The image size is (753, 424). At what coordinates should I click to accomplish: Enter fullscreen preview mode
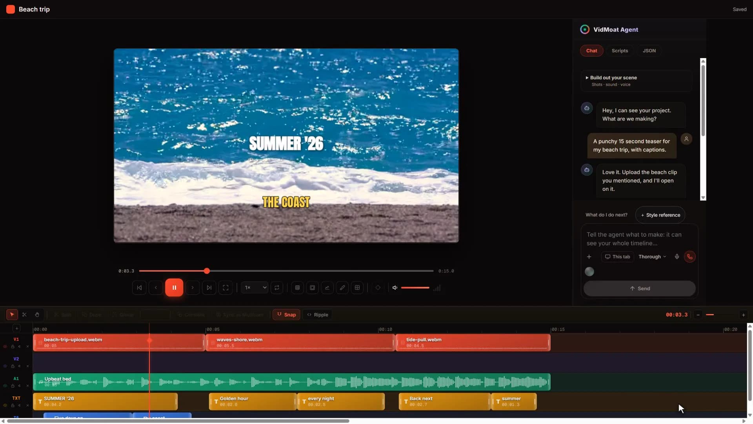[x=226, y=287]
